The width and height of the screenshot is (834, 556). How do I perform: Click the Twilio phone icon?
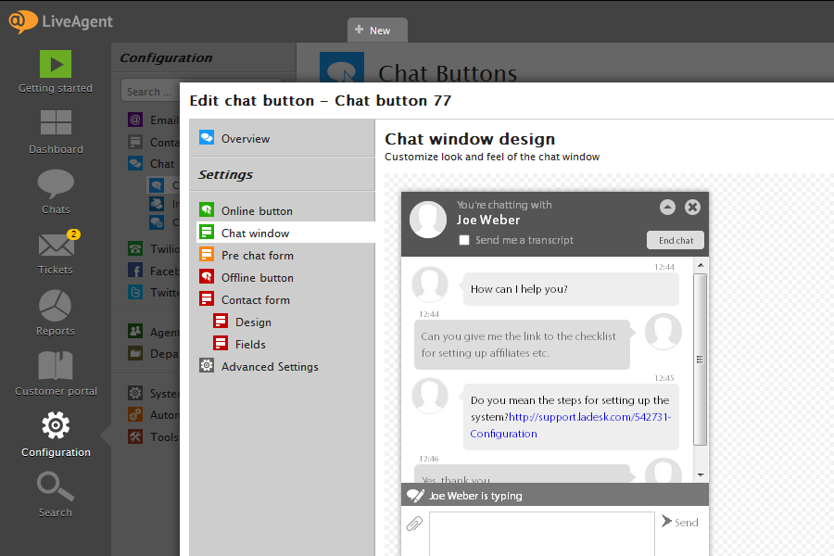(x=135, y=248)
